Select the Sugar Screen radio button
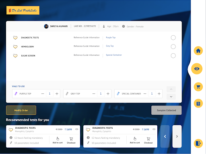This screenshot has height=154, width=206. coord(173,56)
